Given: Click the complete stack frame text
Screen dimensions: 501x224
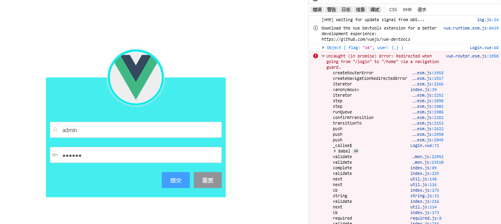Looking at the screenshot, I should point(342,168).
